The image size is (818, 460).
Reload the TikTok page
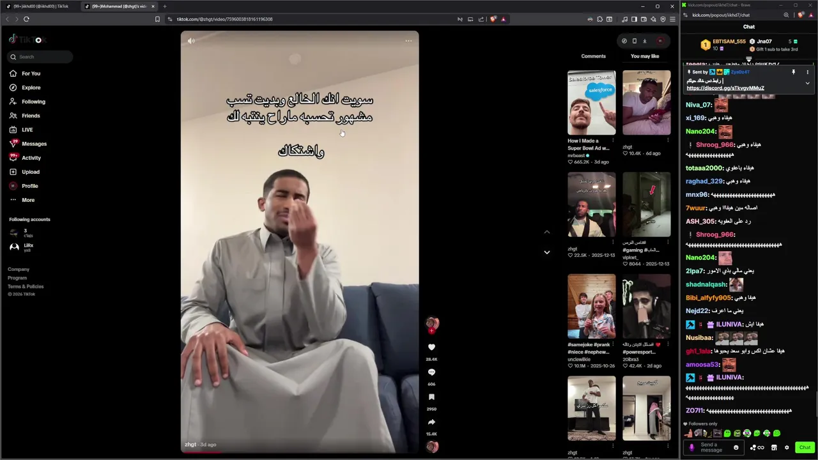pyautogui.click(x=26, y=19)
